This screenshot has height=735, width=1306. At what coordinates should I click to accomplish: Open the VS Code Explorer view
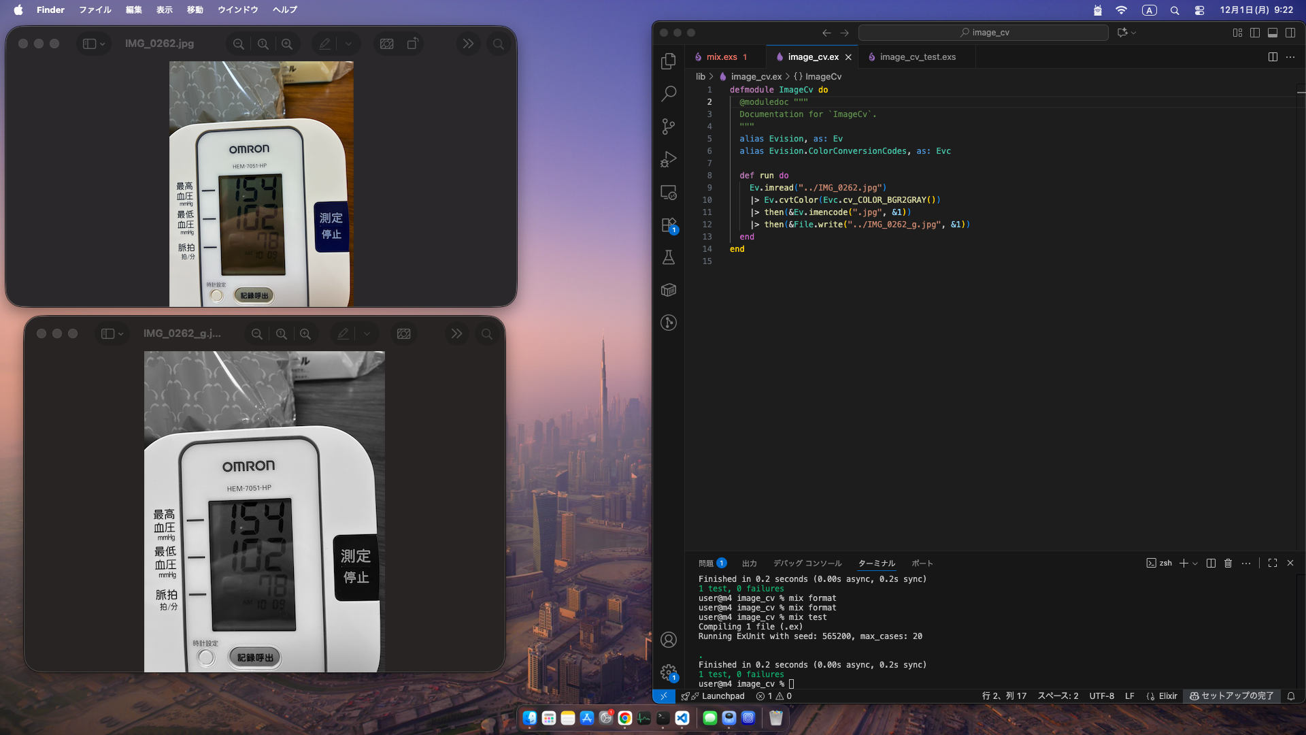click(669, 61)
